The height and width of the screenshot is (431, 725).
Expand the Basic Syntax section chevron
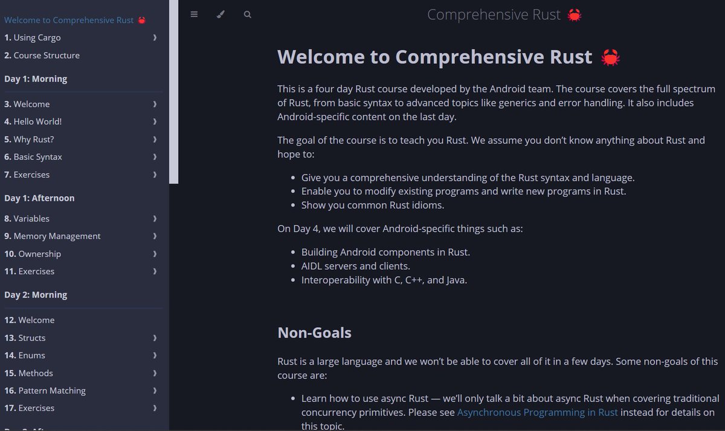[155, 157]
